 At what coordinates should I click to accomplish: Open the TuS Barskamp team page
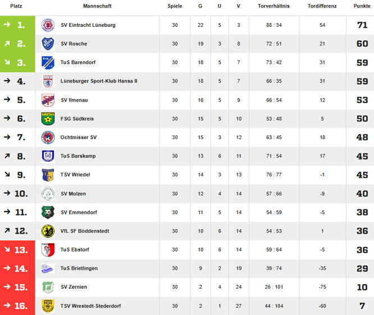pyautogui.click(x=78, y=156)
